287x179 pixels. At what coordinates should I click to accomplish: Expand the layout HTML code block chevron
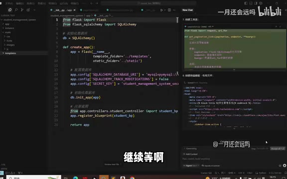click(234, 128)
